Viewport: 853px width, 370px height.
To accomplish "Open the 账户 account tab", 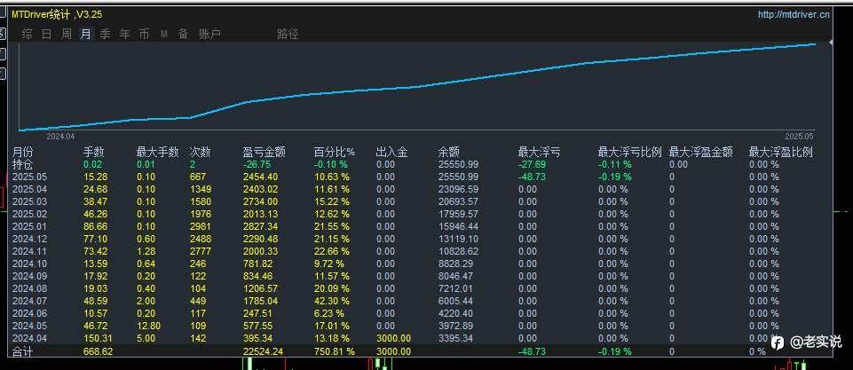I will coord(210,35).
